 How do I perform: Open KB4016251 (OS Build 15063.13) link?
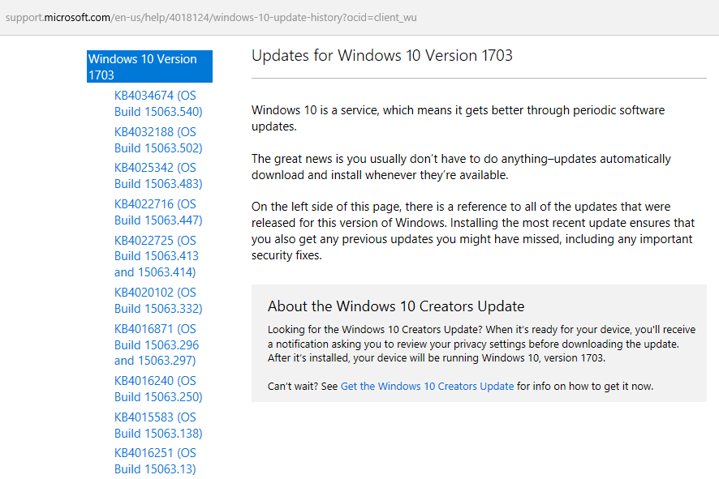coord(155,460)
